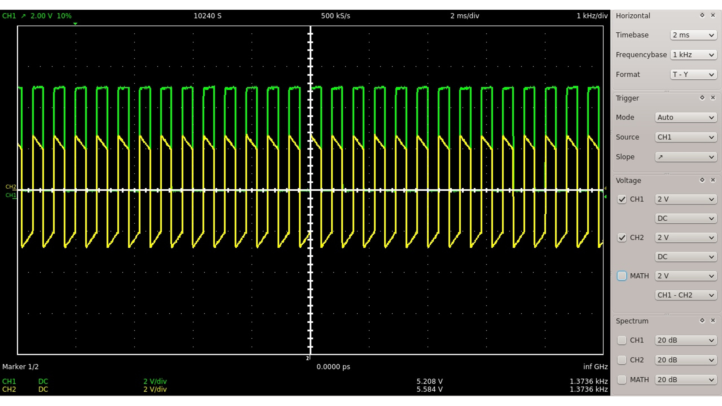Float the Horizontal dock panel
This screenshot has width=722, height=406.
702,15
